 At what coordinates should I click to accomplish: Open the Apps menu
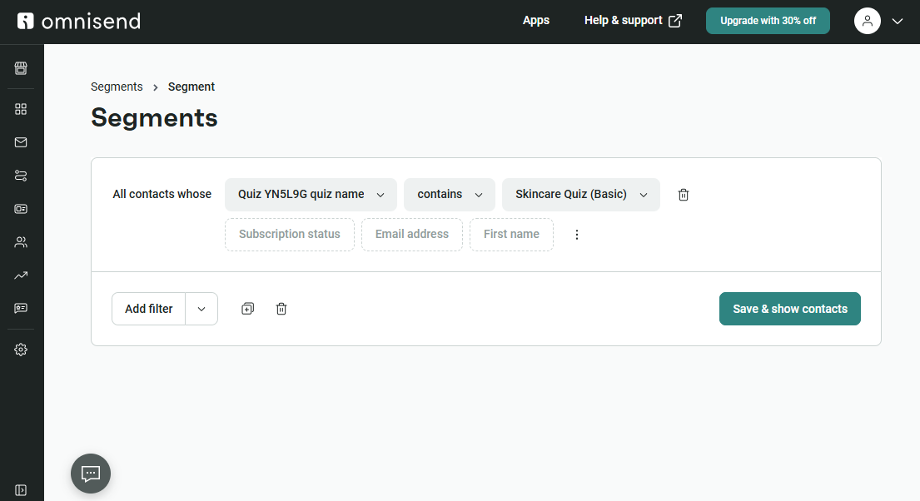[535, 21]
